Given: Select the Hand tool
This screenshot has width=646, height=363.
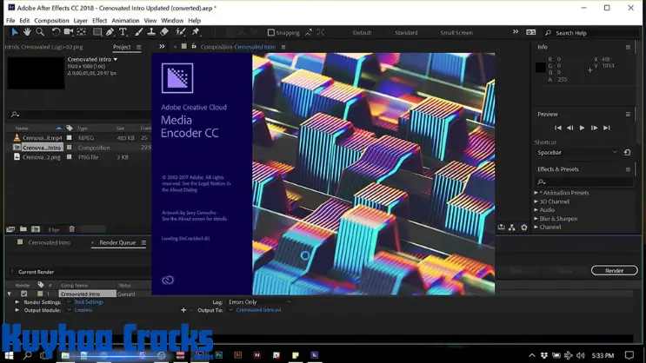Looking at the screenshot, I should [x=27, y=32].
